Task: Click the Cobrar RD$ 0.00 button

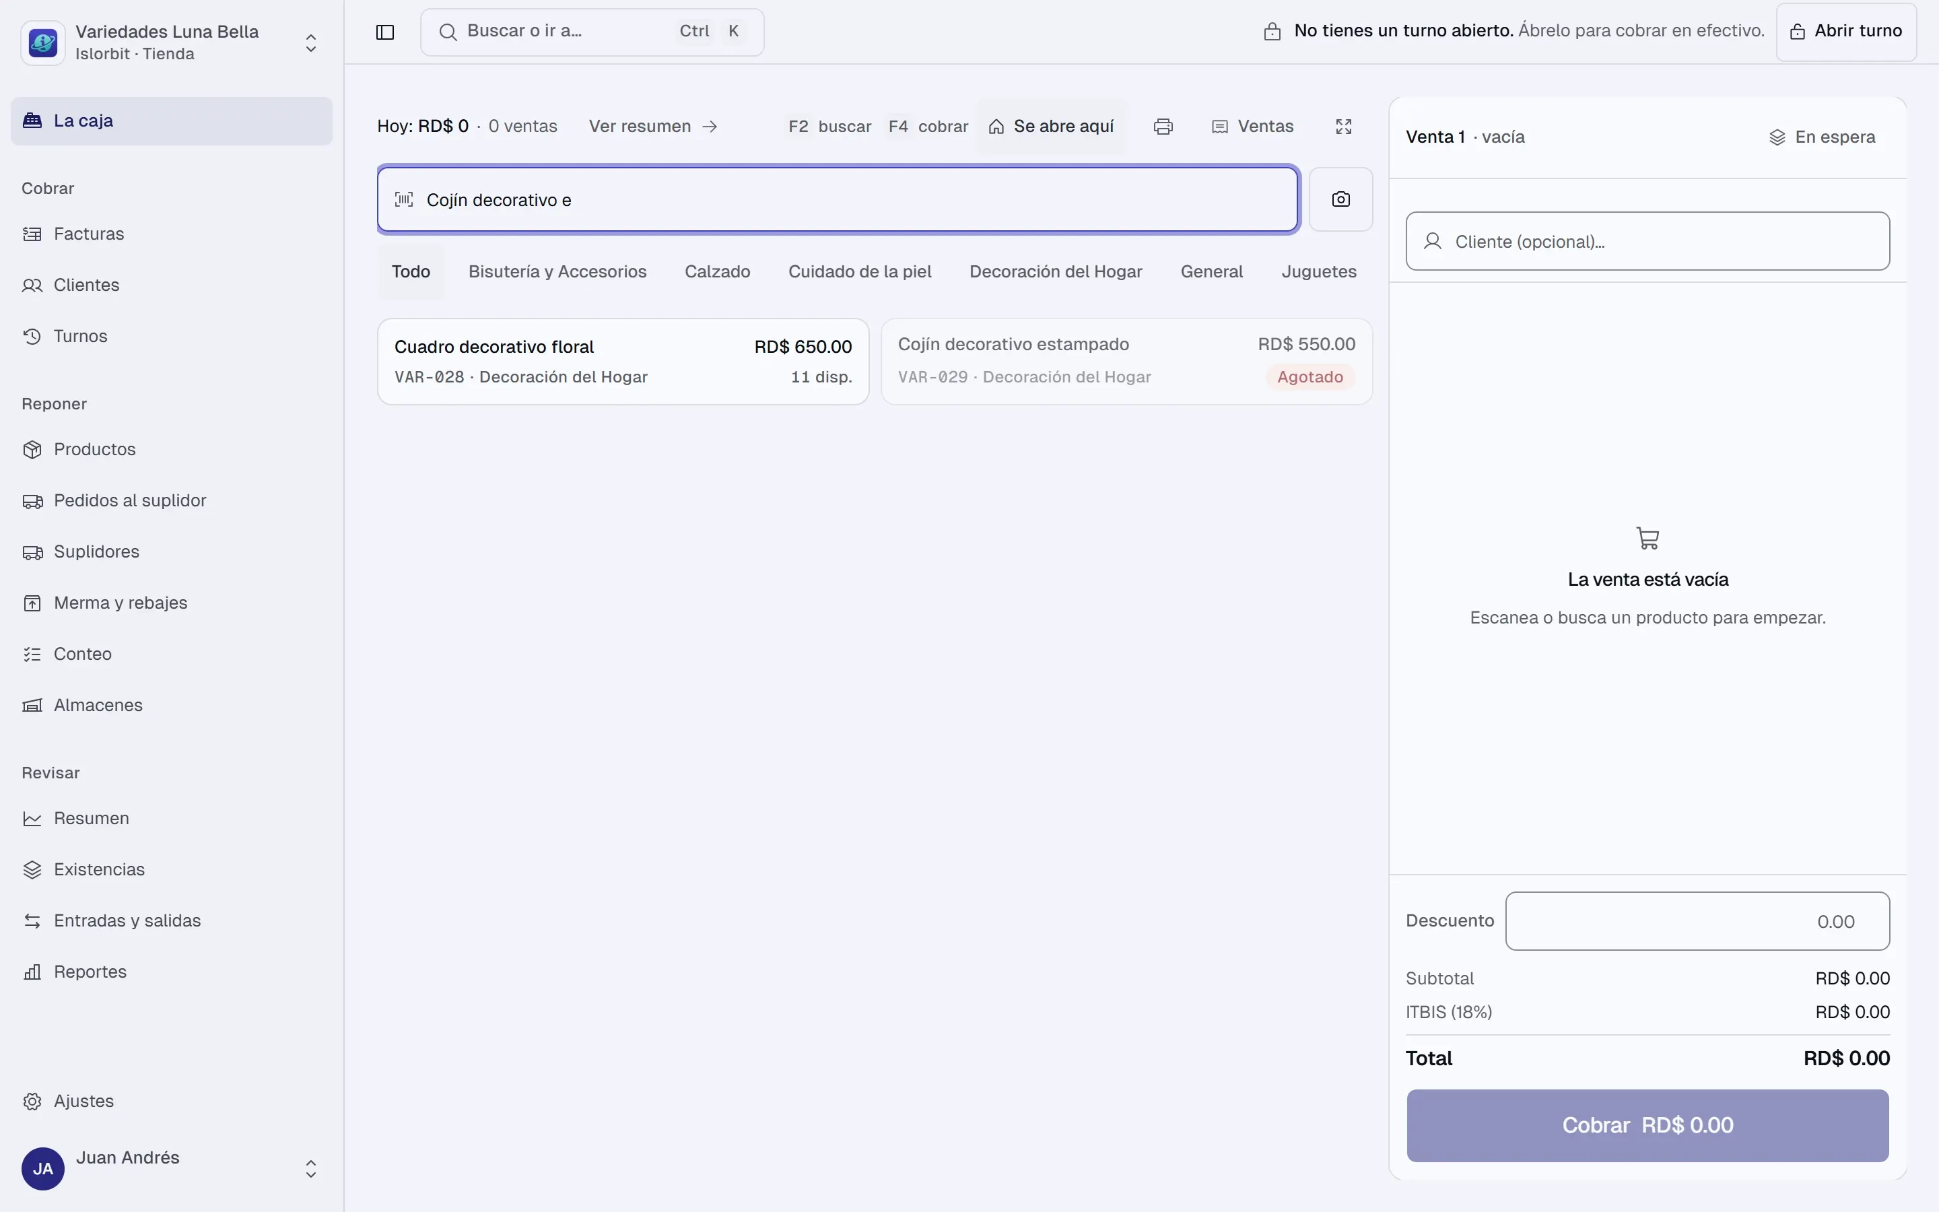Action: click(1647, 1126)
